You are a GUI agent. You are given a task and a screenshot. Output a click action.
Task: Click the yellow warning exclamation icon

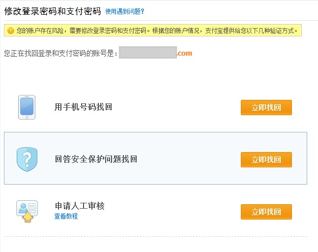tap(10, 31)
